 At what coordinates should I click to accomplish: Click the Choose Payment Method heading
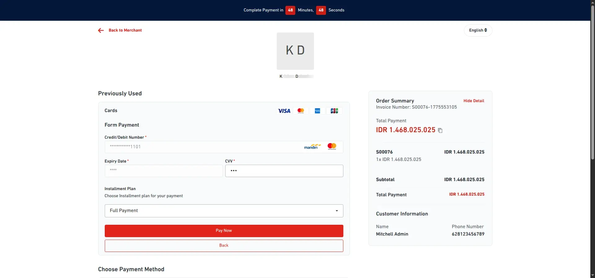[x=131, y=269]
